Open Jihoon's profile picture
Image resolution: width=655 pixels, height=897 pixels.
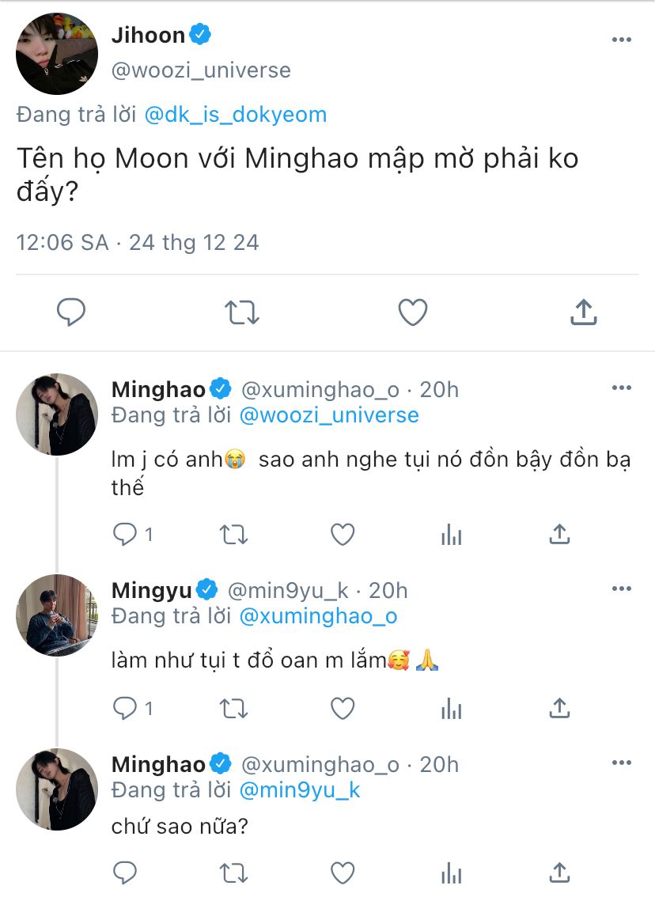coord(57,54)
